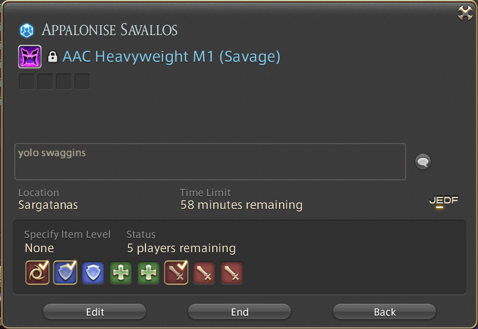Click the last empty condition box under the duty title
This screenshot has width=478, height=329.
82,81
